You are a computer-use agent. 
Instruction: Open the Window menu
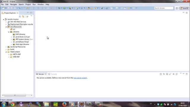coord(40,4)
